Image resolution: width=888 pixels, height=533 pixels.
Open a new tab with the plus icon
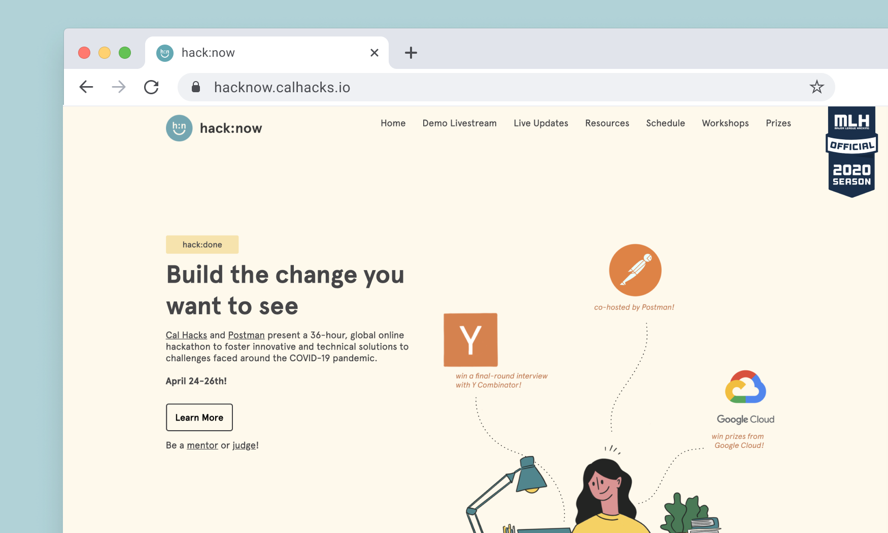pyautogui.click(x=411, y=53)
